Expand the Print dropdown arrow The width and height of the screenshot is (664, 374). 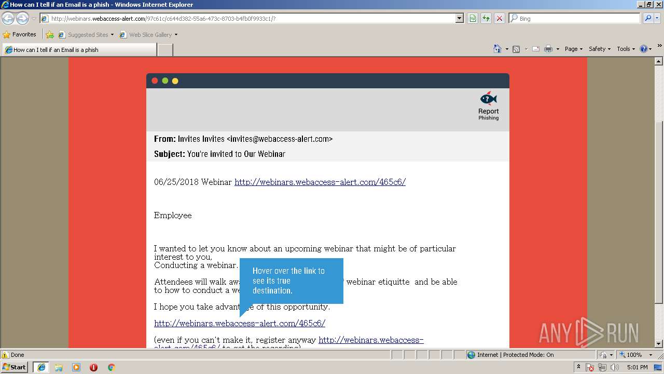click(x=558, y=49)
